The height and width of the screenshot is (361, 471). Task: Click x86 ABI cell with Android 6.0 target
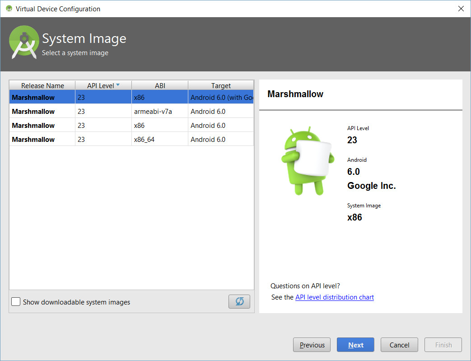tap(160, 125)
